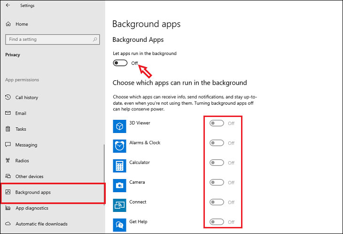Screen dimensions: 343x234
Task: Open the Home settings page
Action: point(21,24)
